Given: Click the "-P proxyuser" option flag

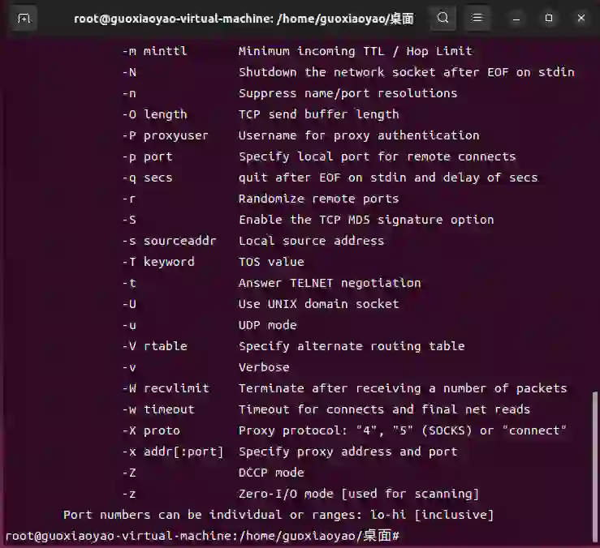Looking at the screenshot, I should [x=165, y=135].
